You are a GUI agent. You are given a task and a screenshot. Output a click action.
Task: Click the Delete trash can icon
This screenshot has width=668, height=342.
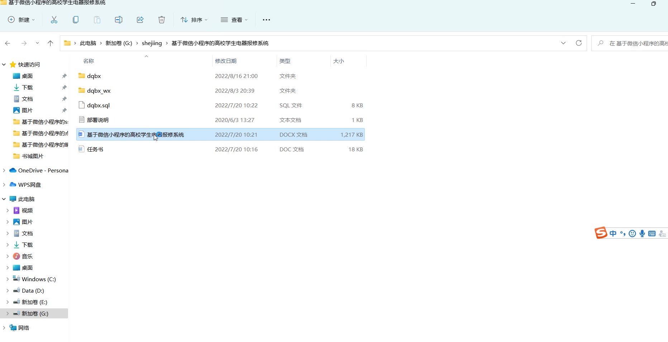[x=162, y=20]
